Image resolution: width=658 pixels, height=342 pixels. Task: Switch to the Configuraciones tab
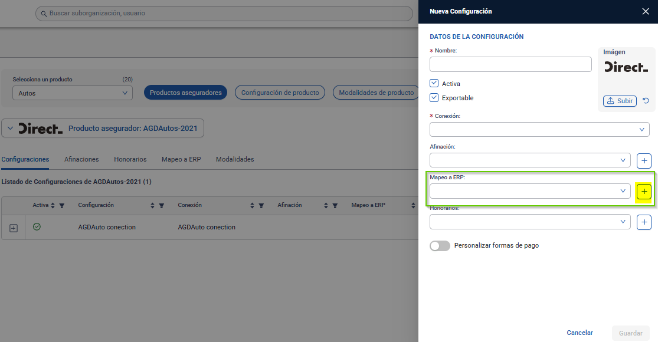(x=25, y=159)
